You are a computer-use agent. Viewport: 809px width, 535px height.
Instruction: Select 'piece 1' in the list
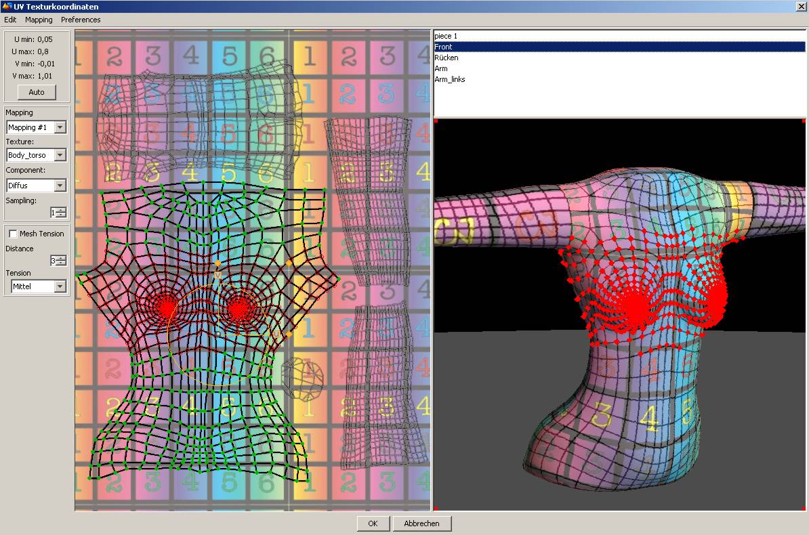[619, 36]
